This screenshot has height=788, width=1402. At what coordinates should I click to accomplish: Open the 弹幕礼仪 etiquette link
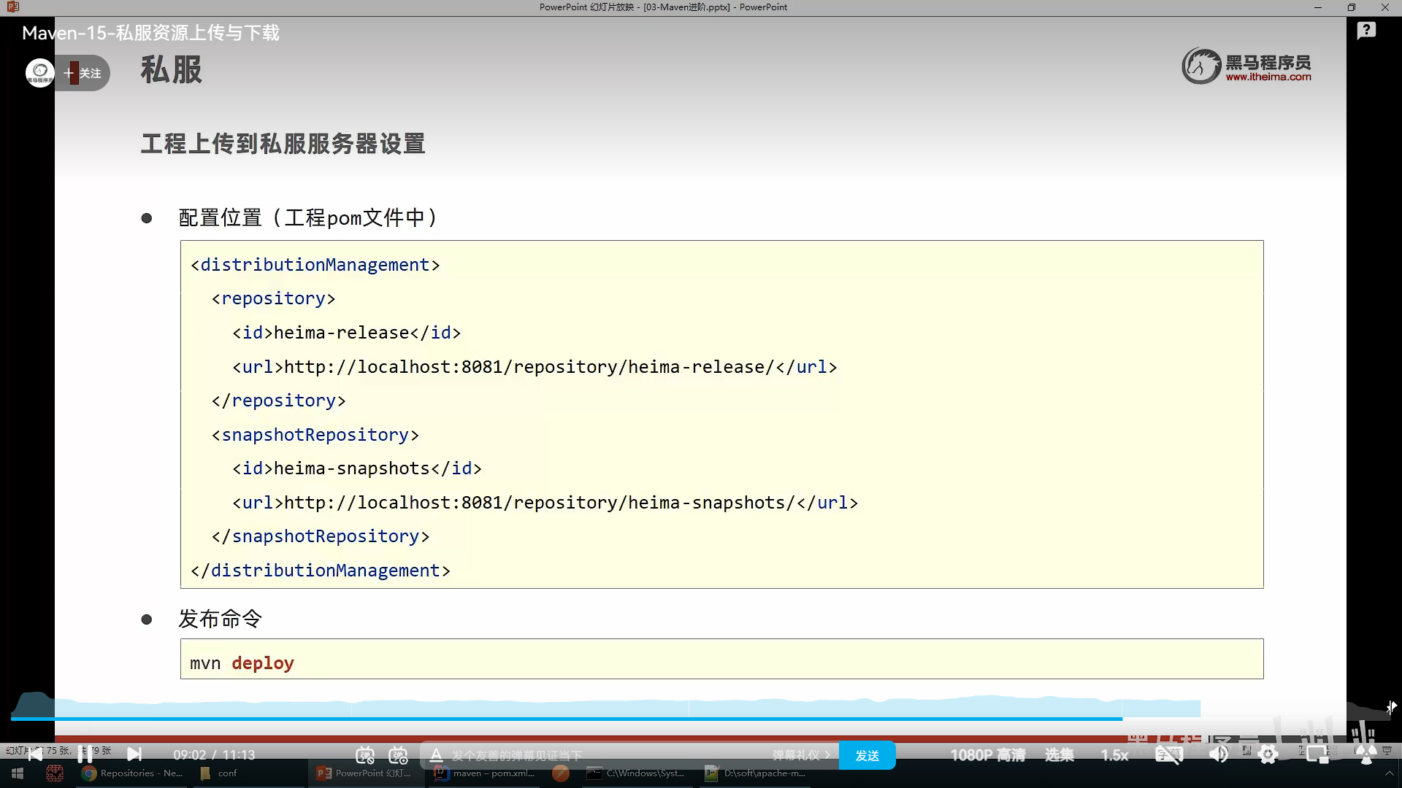coord(800,755)
